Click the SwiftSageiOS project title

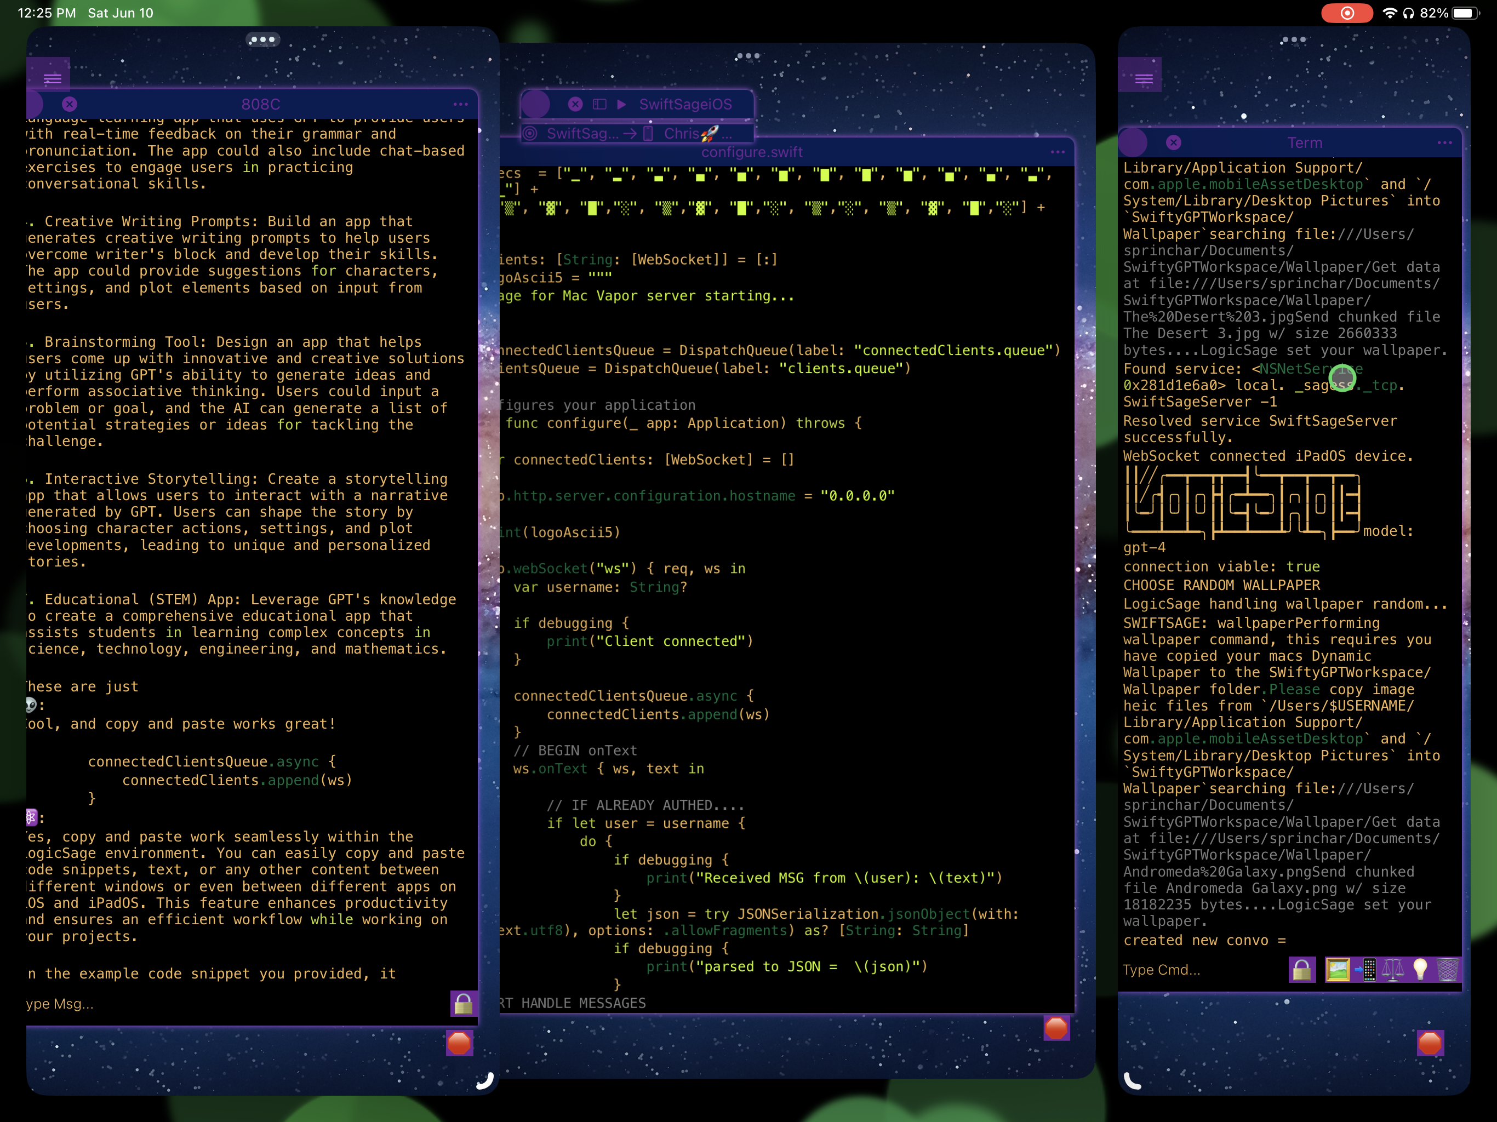[x=685, y=104]
